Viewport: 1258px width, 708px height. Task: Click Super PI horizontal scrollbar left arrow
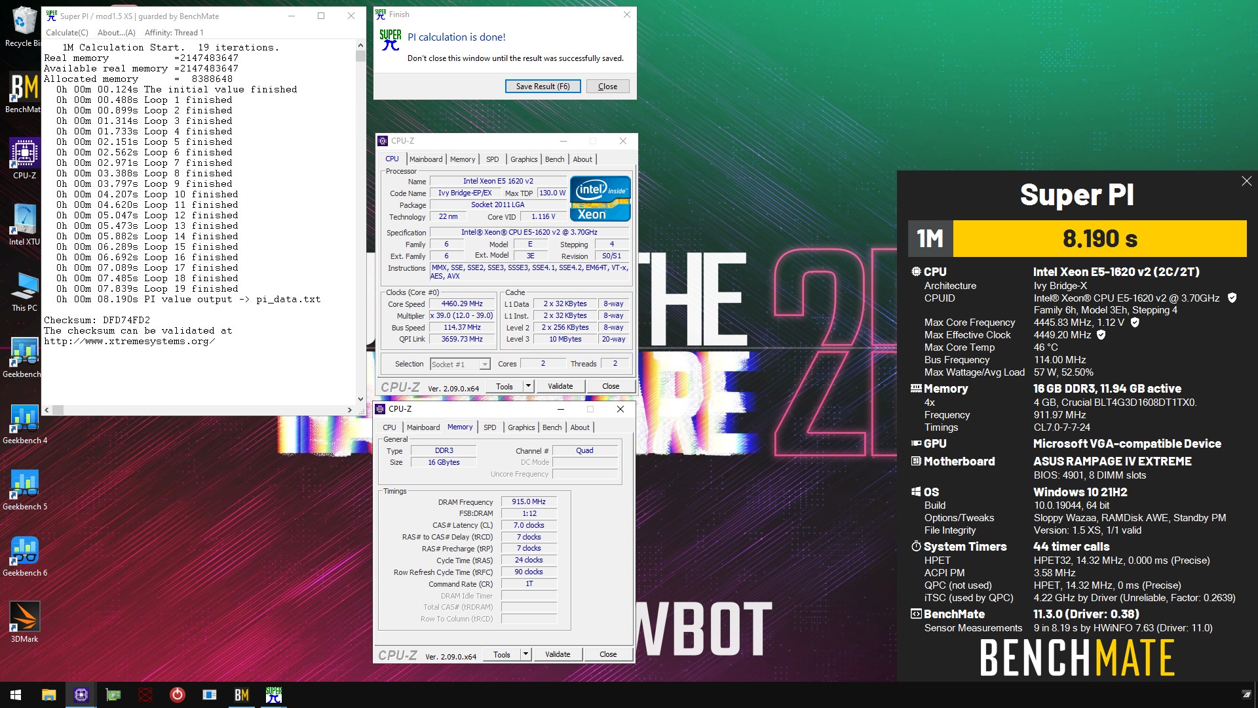[47, 410]
